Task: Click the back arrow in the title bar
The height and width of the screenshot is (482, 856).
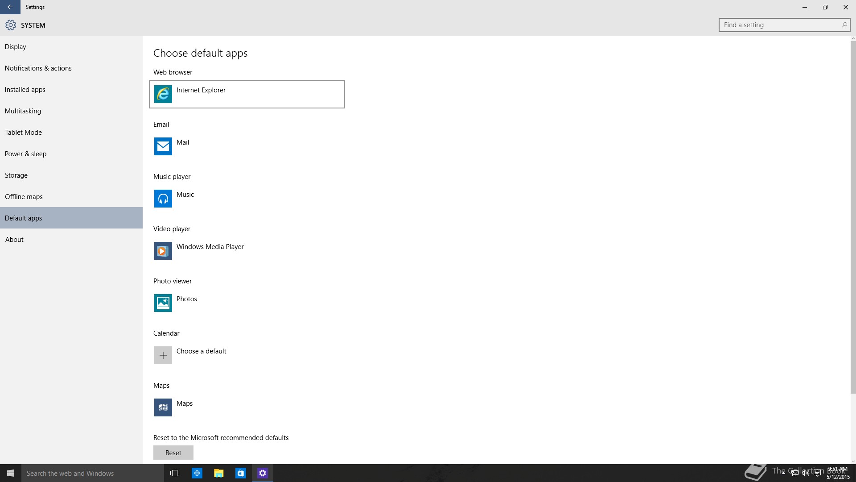Action: (x=10, y=7)
